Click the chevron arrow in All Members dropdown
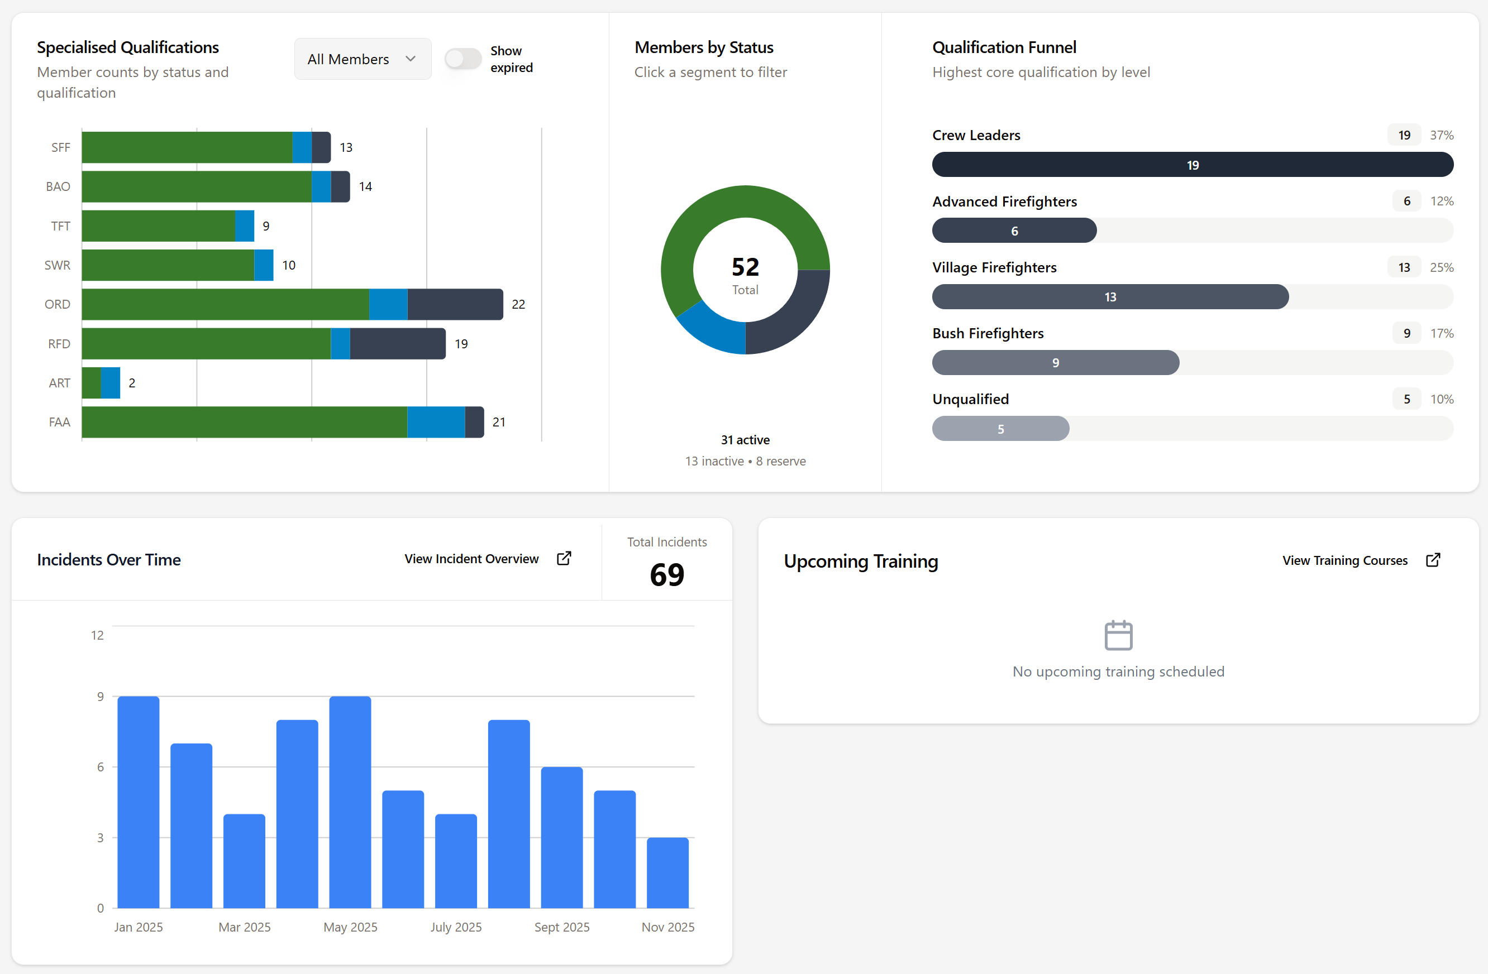The image size is (1488, 974). (x=410, y=59)
